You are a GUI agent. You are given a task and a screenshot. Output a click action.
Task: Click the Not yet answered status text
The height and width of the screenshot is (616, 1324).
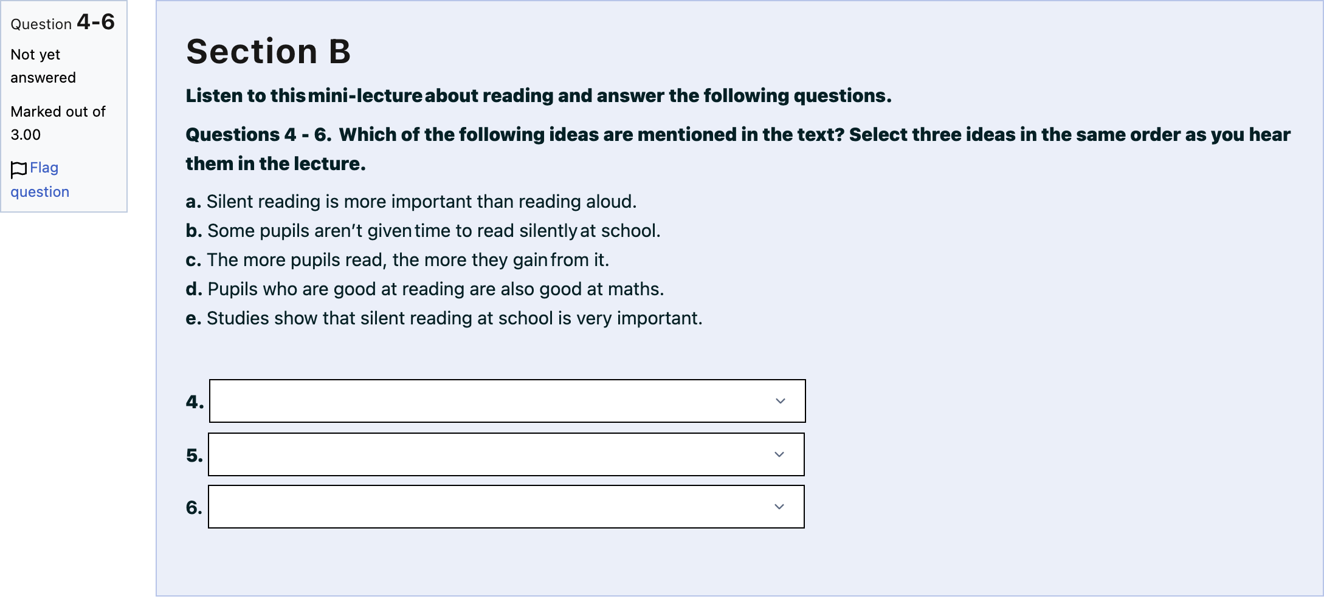pyautogui.click(x=43, y=66)
